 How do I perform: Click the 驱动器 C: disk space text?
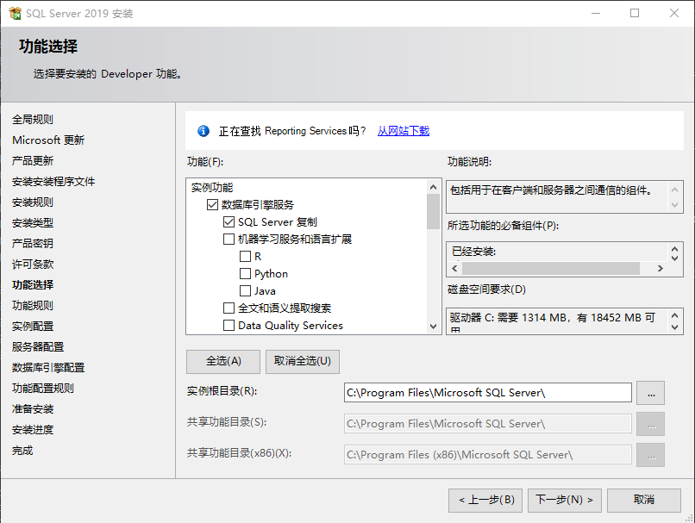point(552,318)
